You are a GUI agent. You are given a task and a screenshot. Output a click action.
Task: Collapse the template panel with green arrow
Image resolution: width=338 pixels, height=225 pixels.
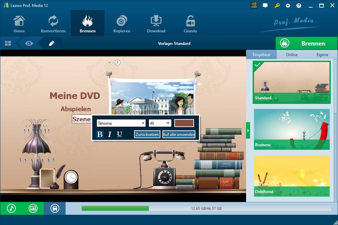(x=248, y=130)
